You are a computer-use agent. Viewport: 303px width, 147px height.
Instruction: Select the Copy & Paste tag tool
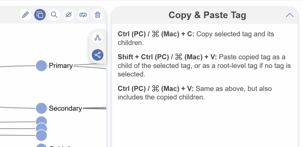coord(40,14)
